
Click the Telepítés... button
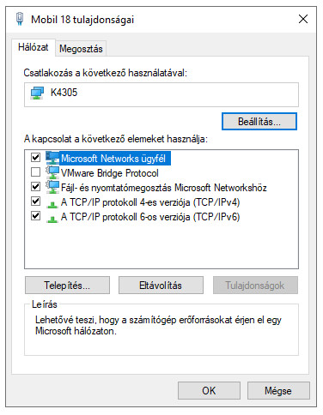[67, 285]
